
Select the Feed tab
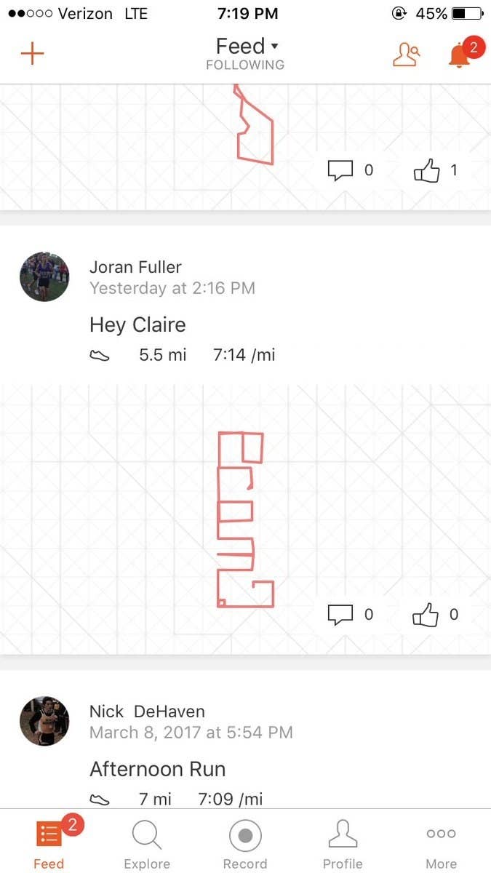pos(49,844)
